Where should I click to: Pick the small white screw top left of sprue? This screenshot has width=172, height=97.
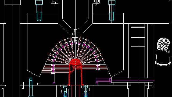point(54,2)
